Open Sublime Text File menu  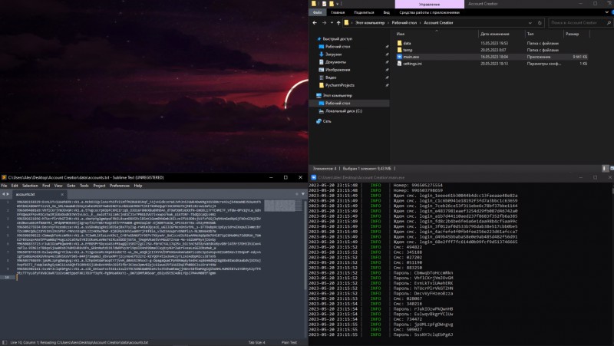4,186
